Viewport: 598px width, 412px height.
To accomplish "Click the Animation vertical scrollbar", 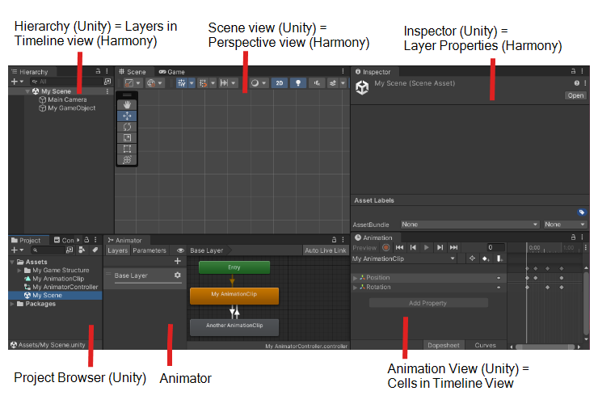I will (x=586, y=304).
